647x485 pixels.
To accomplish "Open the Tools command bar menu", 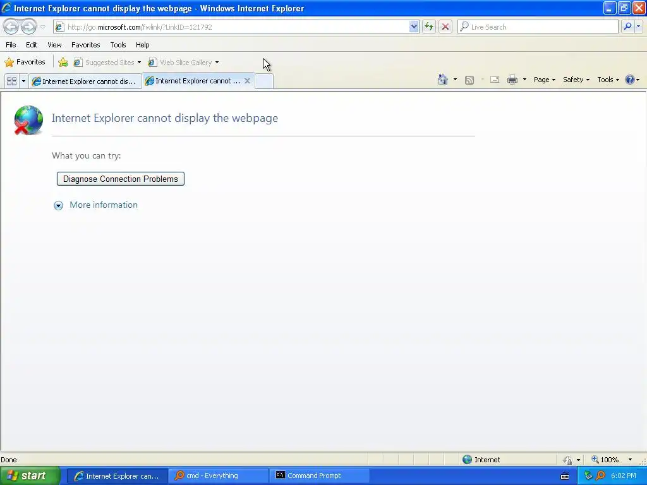I will 608,80.
